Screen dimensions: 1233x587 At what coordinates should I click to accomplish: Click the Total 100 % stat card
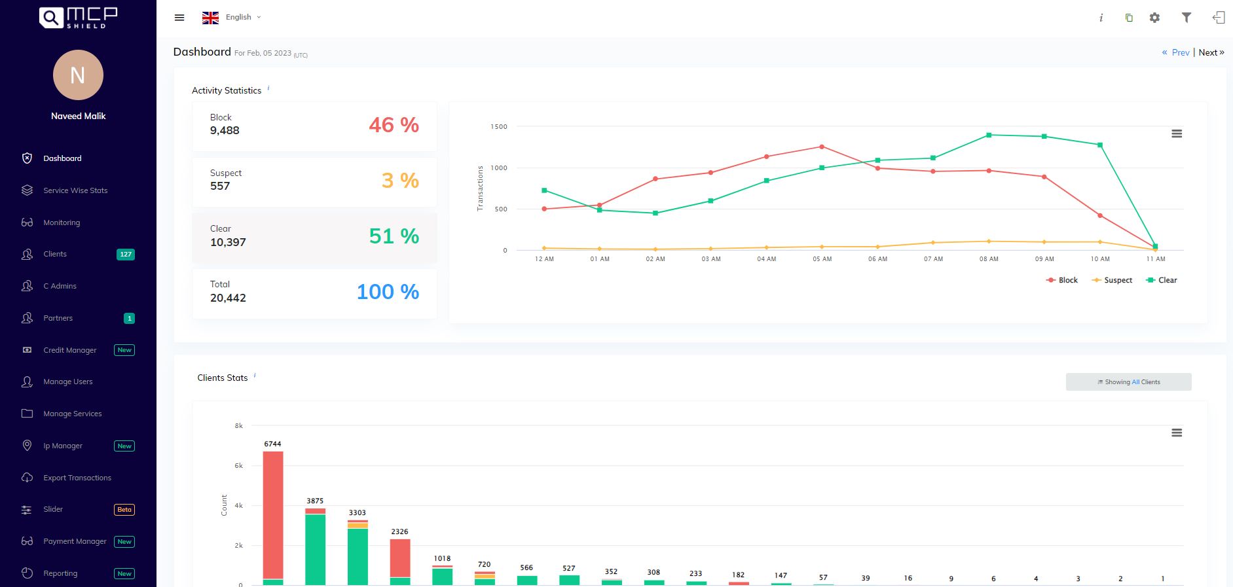314,294
